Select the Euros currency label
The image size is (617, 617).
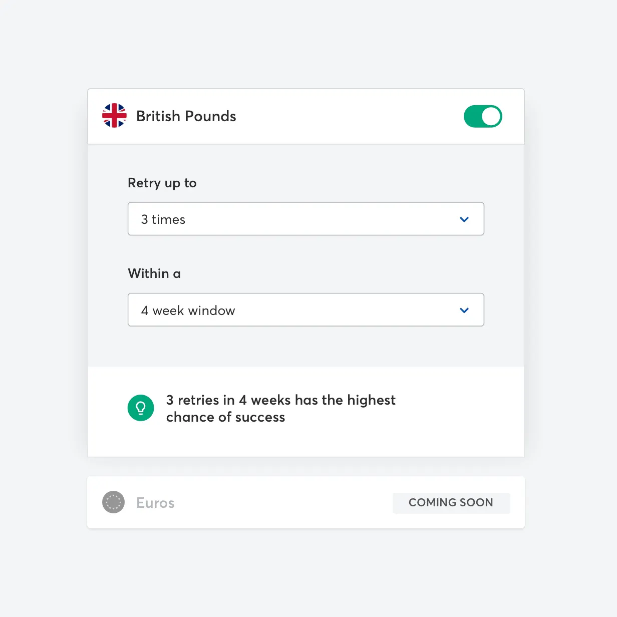coord(155,503)
